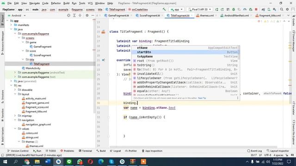Screen dimensions: 296x166
Task: Expand the drawable folder
Action: pyautogui.click(x=15, y=90)
